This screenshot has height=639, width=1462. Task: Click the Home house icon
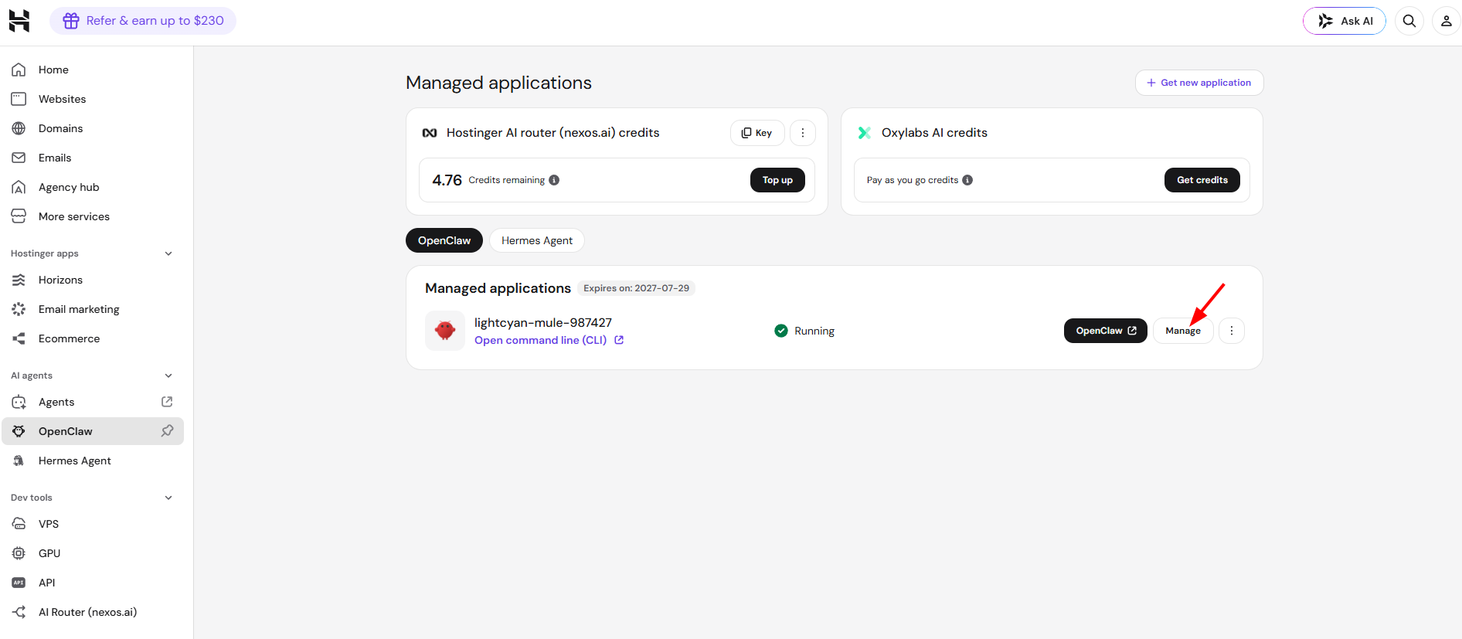(x=19, y=70)
